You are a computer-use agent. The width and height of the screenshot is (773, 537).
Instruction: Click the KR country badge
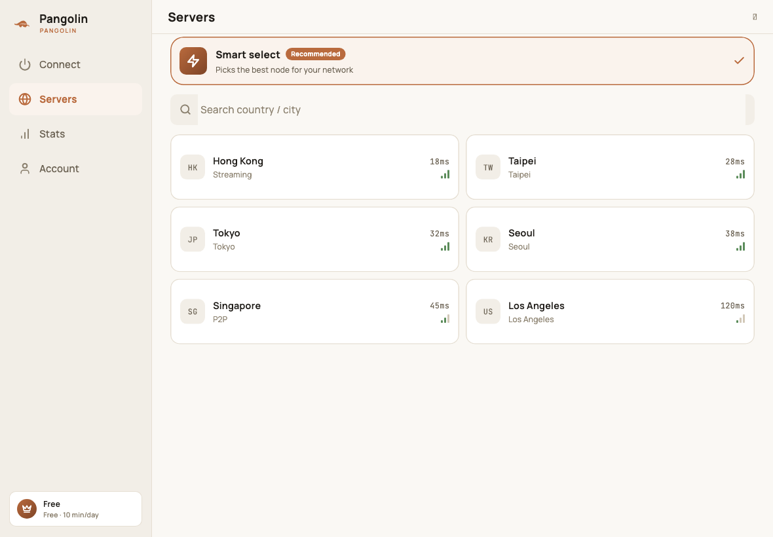click(488, 240)
